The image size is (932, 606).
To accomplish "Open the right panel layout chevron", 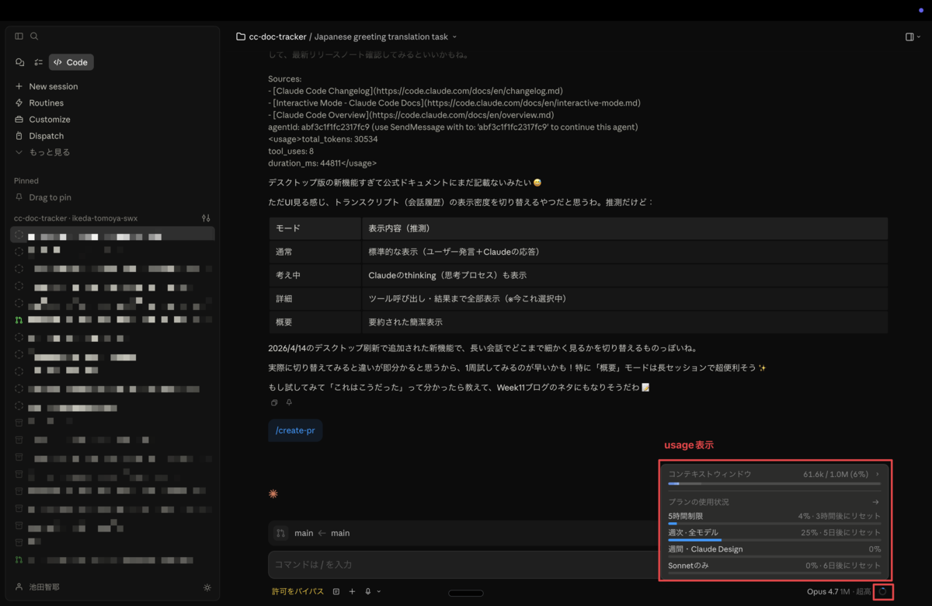I will pyautogui.click(x=919, y=37).
